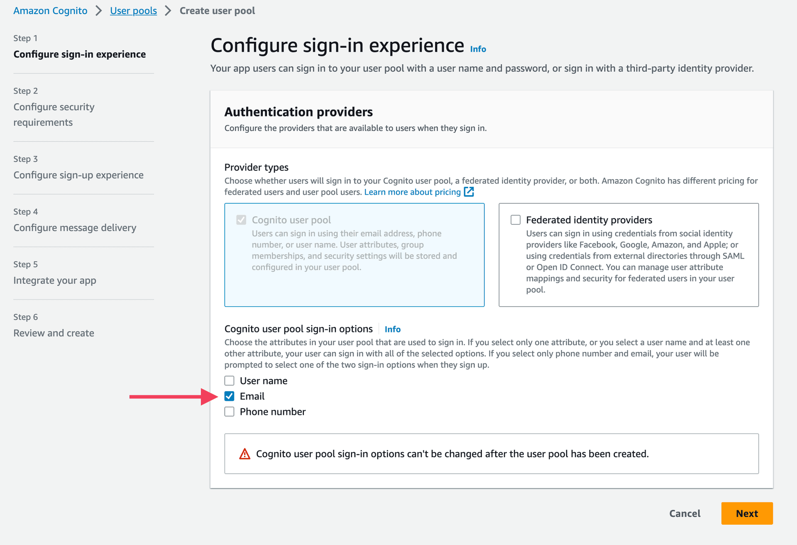
Task: Open Info for sign-in options
Action: (x=392, y=329)
